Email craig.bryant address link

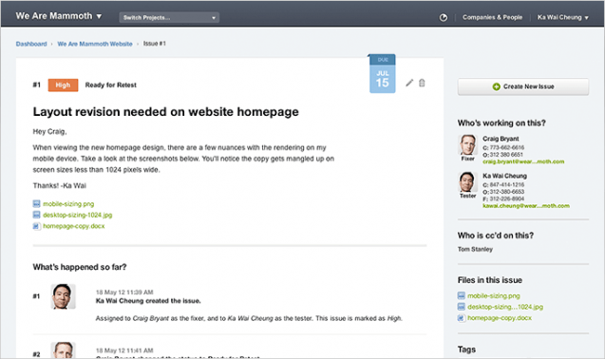[523, 161]
